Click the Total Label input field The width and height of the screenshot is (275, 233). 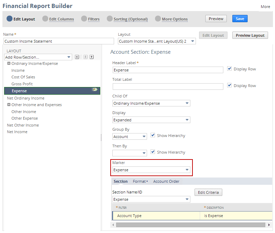point(168,86)
